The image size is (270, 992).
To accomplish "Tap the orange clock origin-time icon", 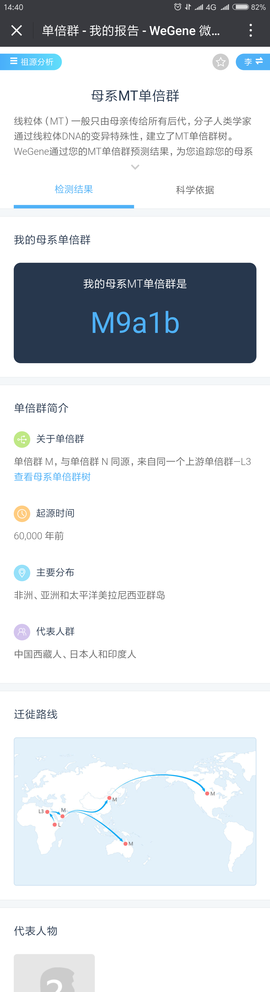I will click(22, 513).
